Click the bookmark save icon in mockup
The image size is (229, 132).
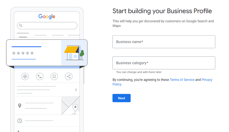point(54,76)
